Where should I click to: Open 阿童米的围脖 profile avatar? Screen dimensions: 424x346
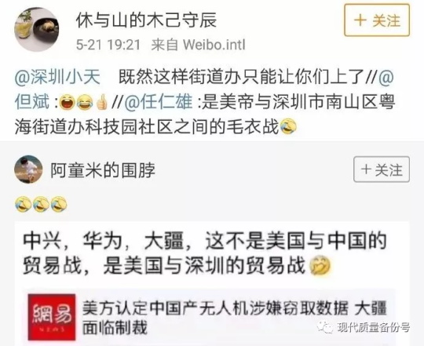[x=28, y=169]
